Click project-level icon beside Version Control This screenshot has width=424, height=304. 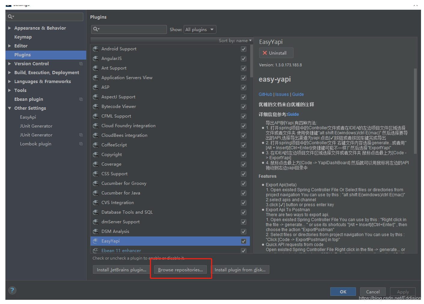click(x=81, y=64)
